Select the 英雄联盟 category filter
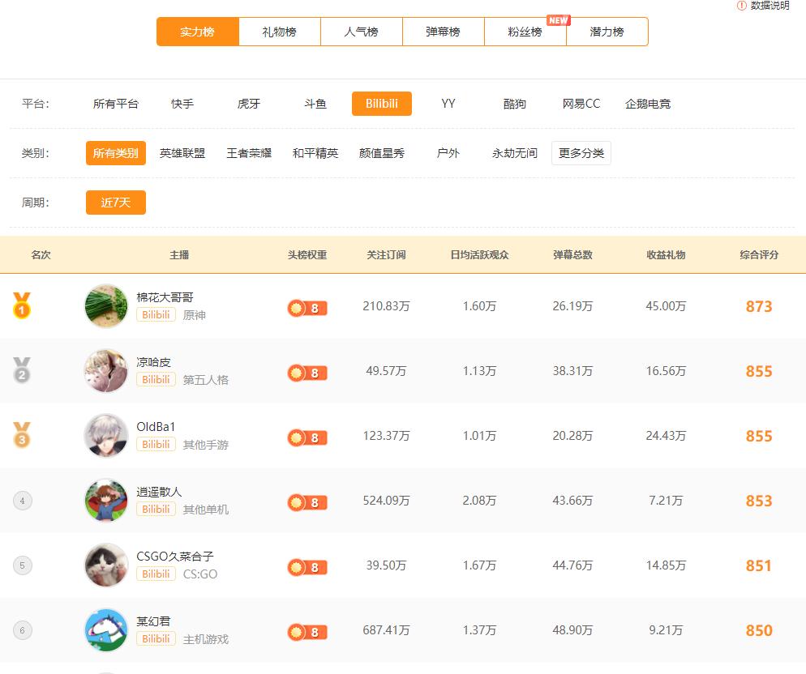This screenshot has height=674, width=806. coord(183,152)
